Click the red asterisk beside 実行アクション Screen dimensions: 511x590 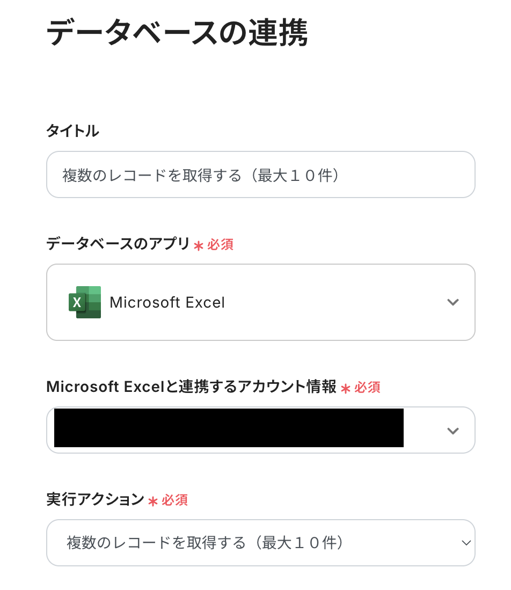153,501
